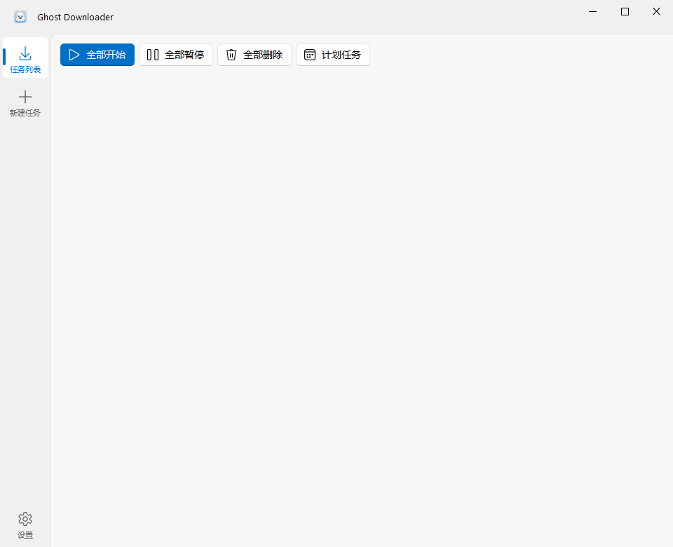Click the plus icon for 新建任务
This screenshot has height=547, width=673.
(x=25, y=97)
